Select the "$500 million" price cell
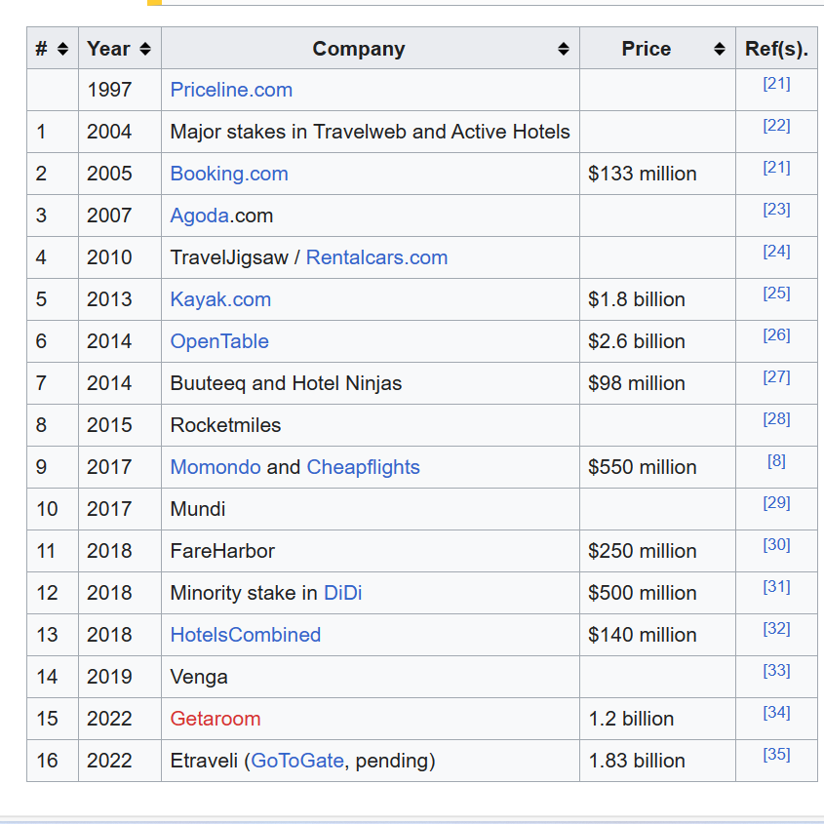 (x=657, y=593)
